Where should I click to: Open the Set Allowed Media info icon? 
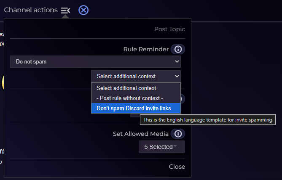[x=178, y=134]
